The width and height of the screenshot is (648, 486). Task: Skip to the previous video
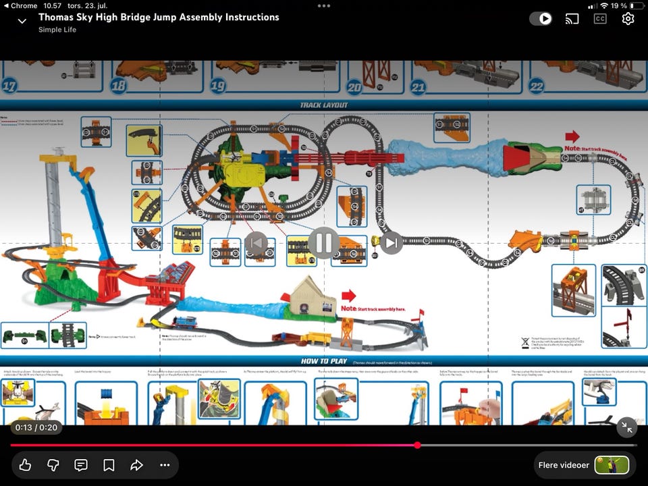256,242
